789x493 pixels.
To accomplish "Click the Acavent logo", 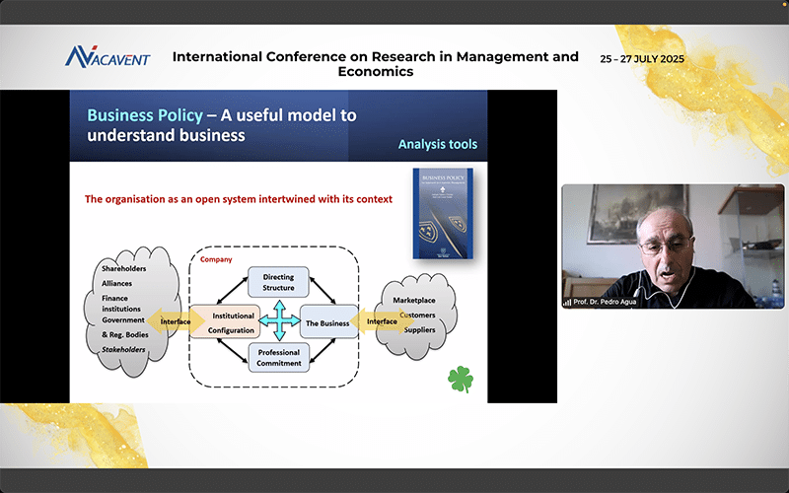I will (108, 57).
